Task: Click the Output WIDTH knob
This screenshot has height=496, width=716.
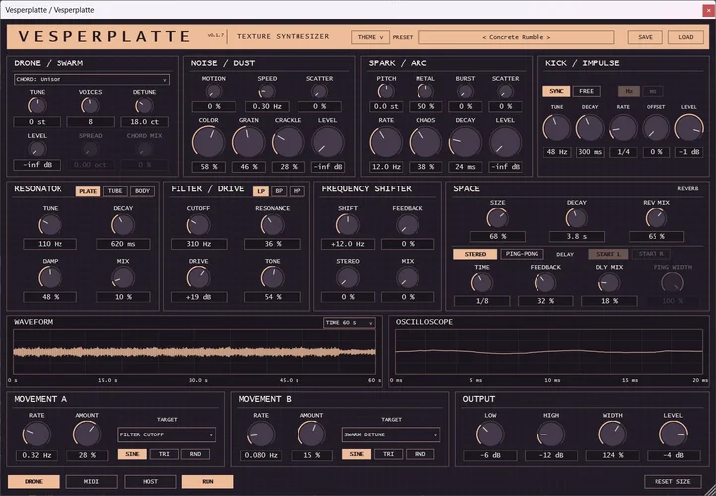Action: [x=612, y=434]
